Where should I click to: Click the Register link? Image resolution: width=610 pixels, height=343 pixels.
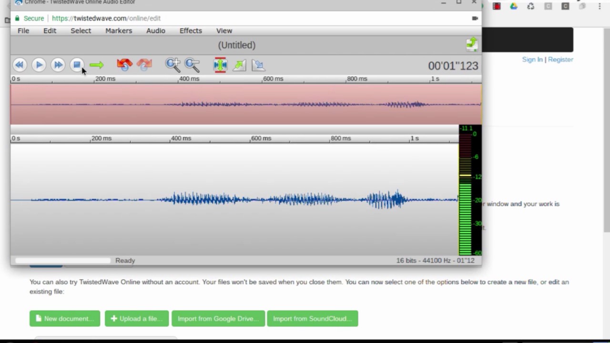point(560,60)
